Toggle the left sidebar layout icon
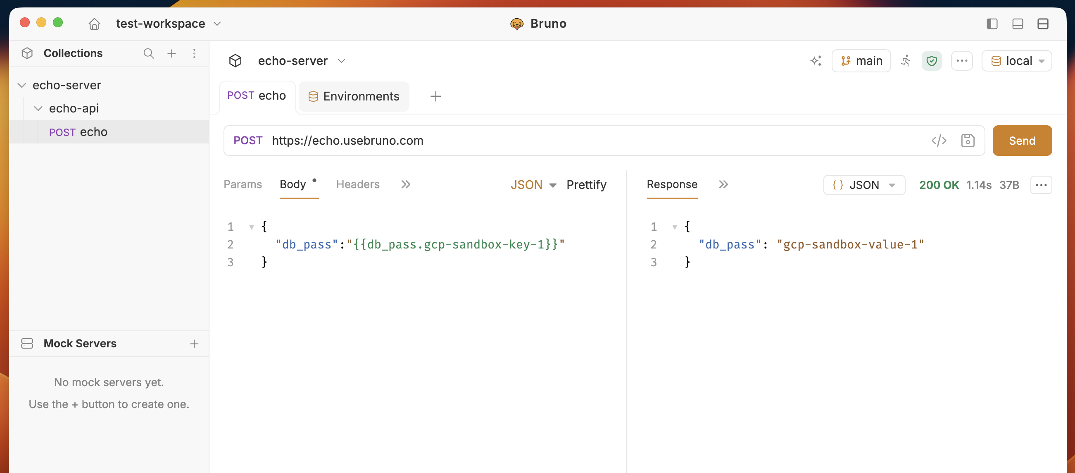The width and height of the screenshot is (1075, 473). pyautogui.click(x=992, y=24)
